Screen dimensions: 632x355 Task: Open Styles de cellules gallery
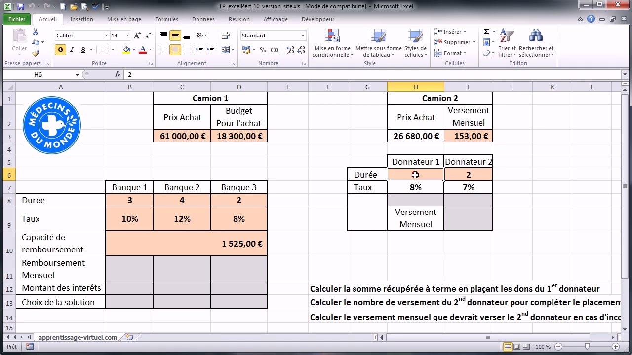coord(415,43)
